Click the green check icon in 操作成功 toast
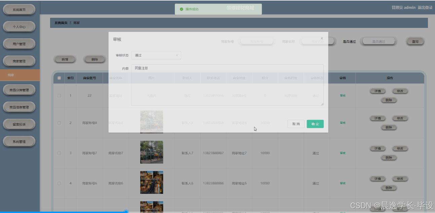This screenshot has width=435, height=213. click(182, 9)
